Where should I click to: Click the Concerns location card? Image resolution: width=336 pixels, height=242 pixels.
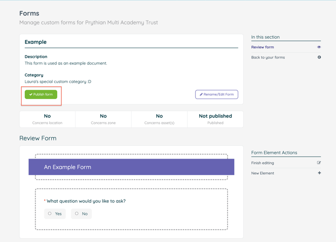point(47,119)
